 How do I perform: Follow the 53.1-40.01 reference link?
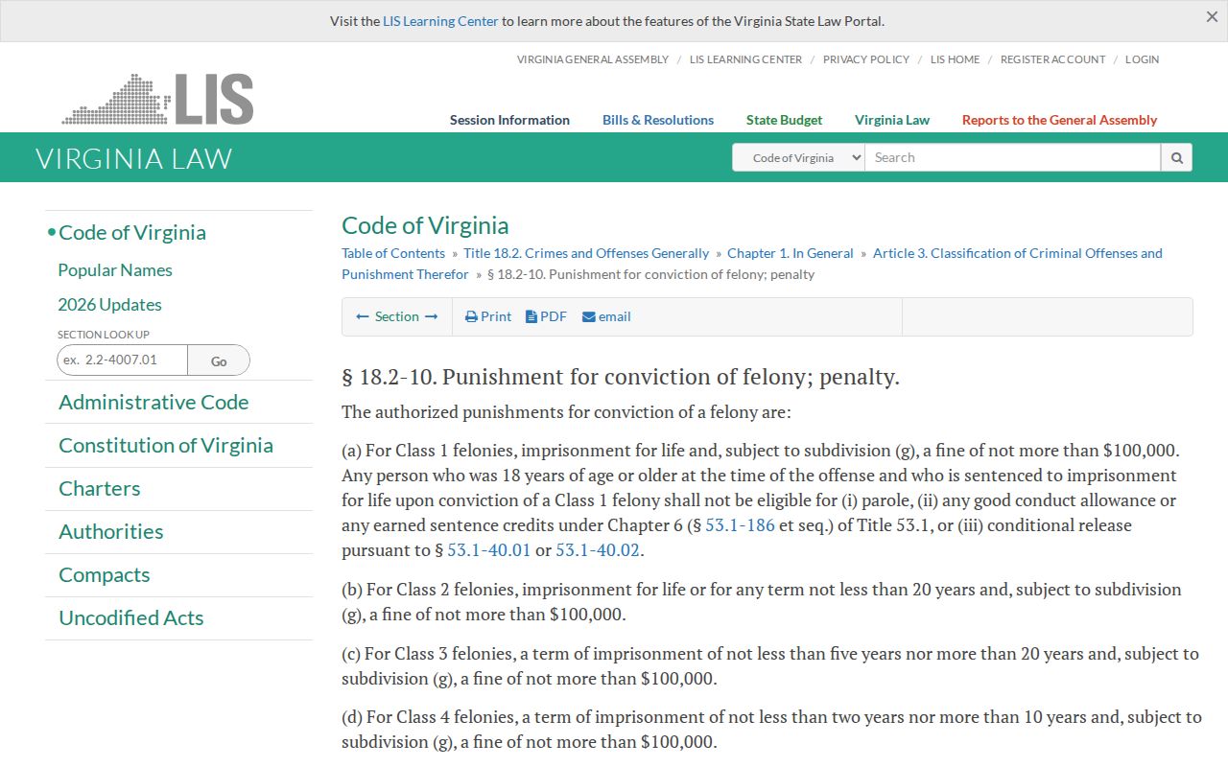click(488, 550)
